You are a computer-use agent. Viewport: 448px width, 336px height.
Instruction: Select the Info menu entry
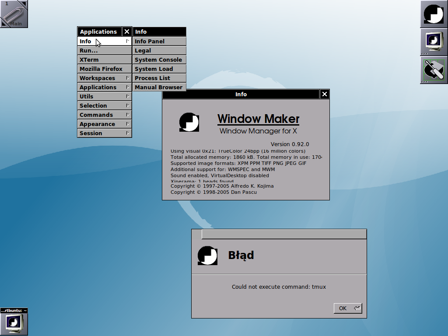(104, 42)
